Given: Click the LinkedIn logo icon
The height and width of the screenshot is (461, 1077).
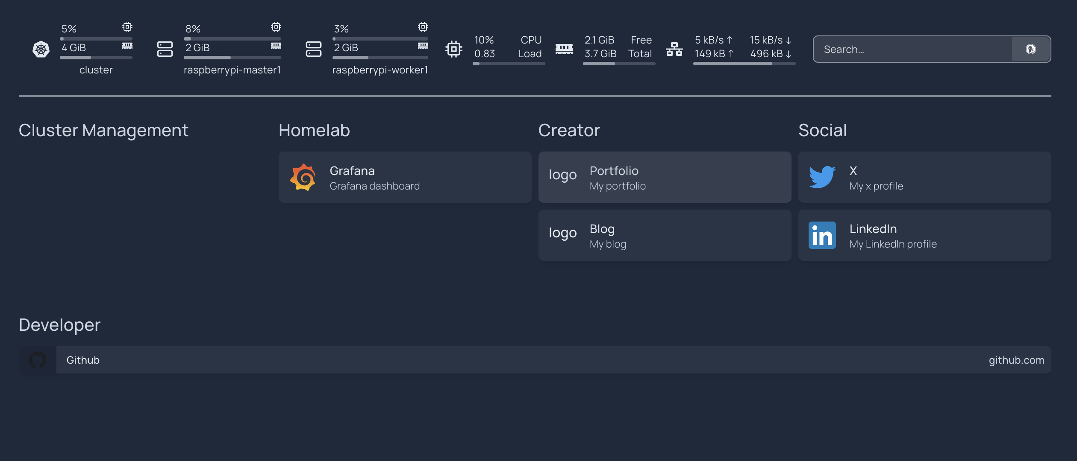Looking at the screenshot, I should 822,235.
